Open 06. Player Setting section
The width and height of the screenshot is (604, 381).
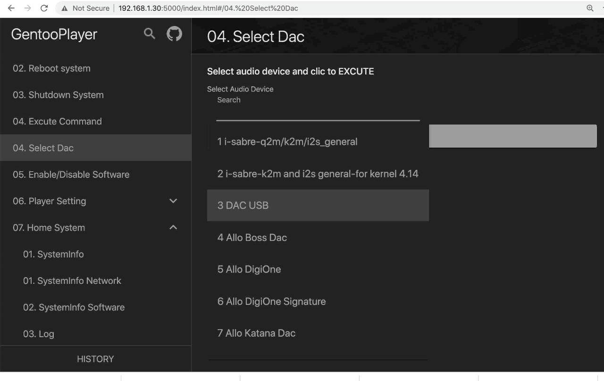[x=96, y=201]
